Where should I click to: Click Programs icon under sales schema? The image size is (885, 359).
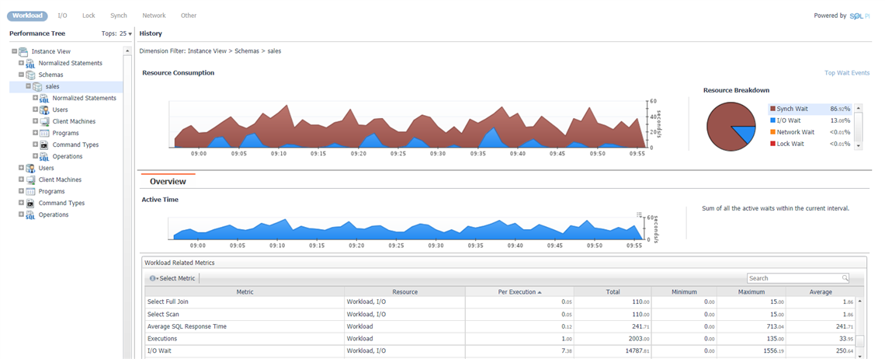click(x=44, y=134)
